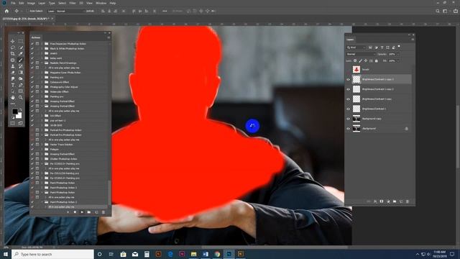Open the Image menu

point(31,3)
